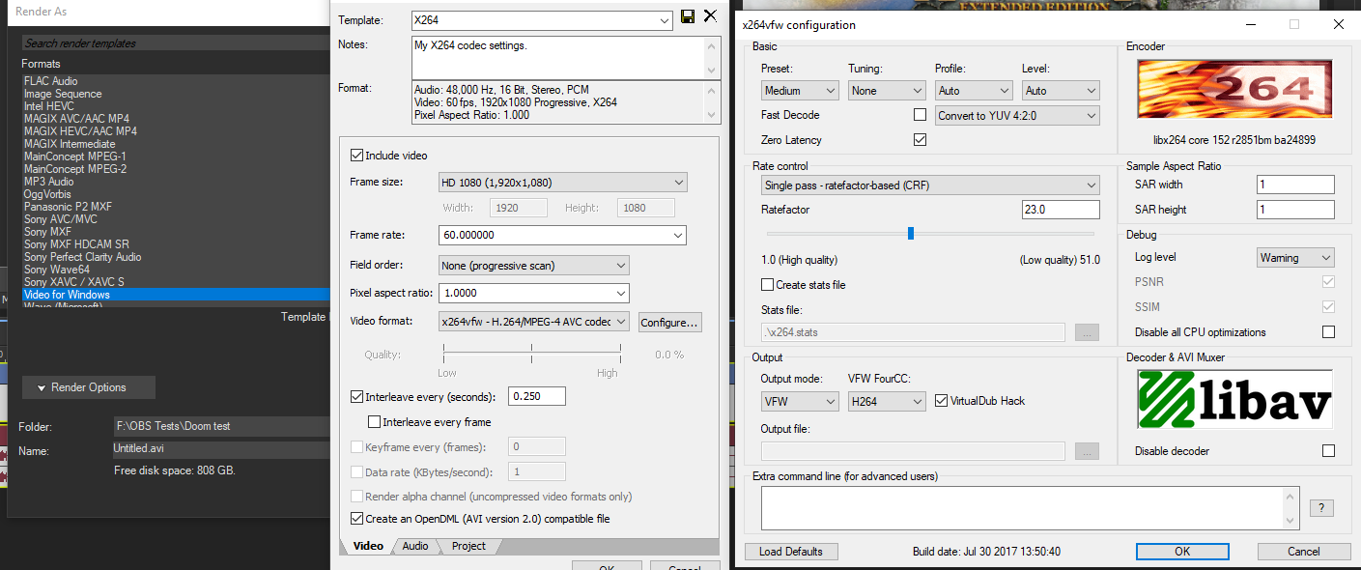Open the Tuning dropdown
The image size is (1361, 570).
[x=887, y=91]
